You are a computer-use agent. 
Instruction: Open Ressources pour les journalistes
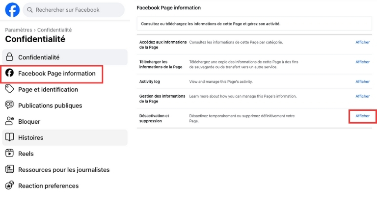point(65,170)
